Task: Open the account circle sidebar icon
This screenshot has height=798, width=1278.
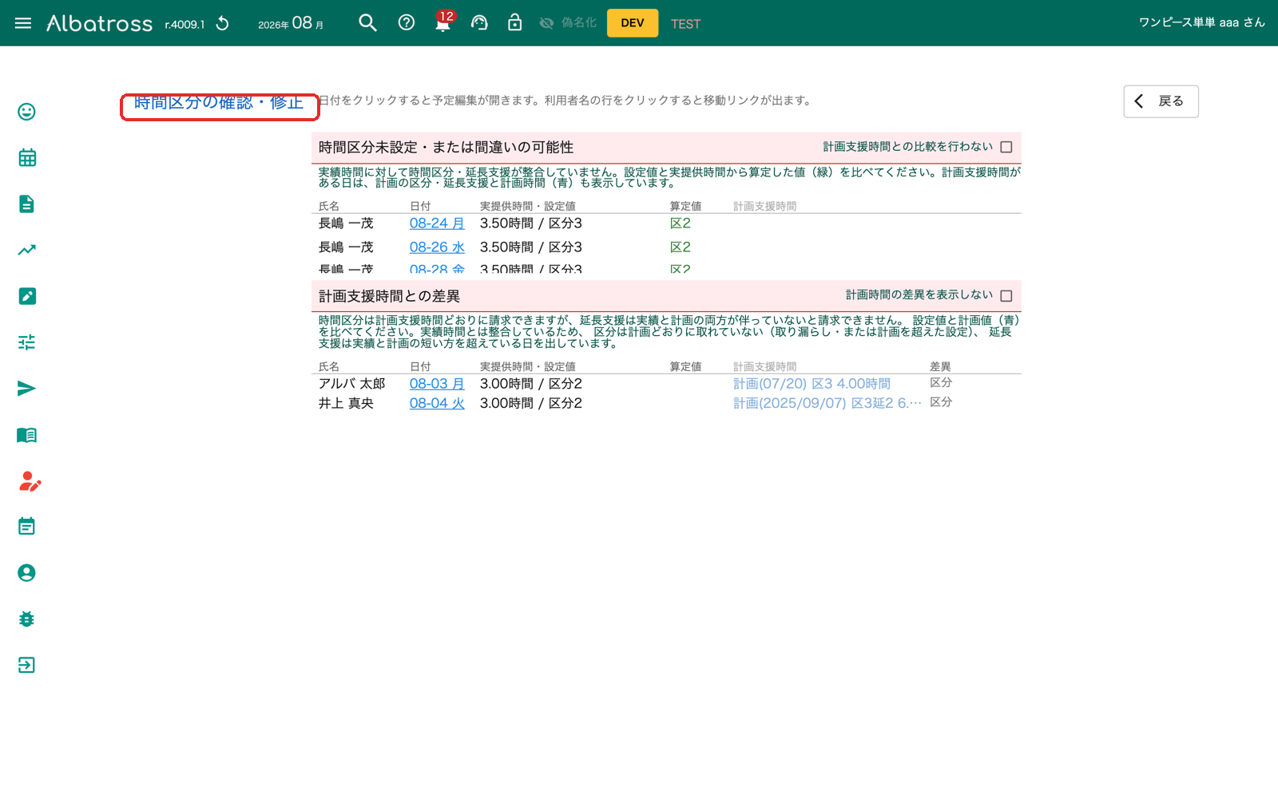Action: click(x=26, y=573)
